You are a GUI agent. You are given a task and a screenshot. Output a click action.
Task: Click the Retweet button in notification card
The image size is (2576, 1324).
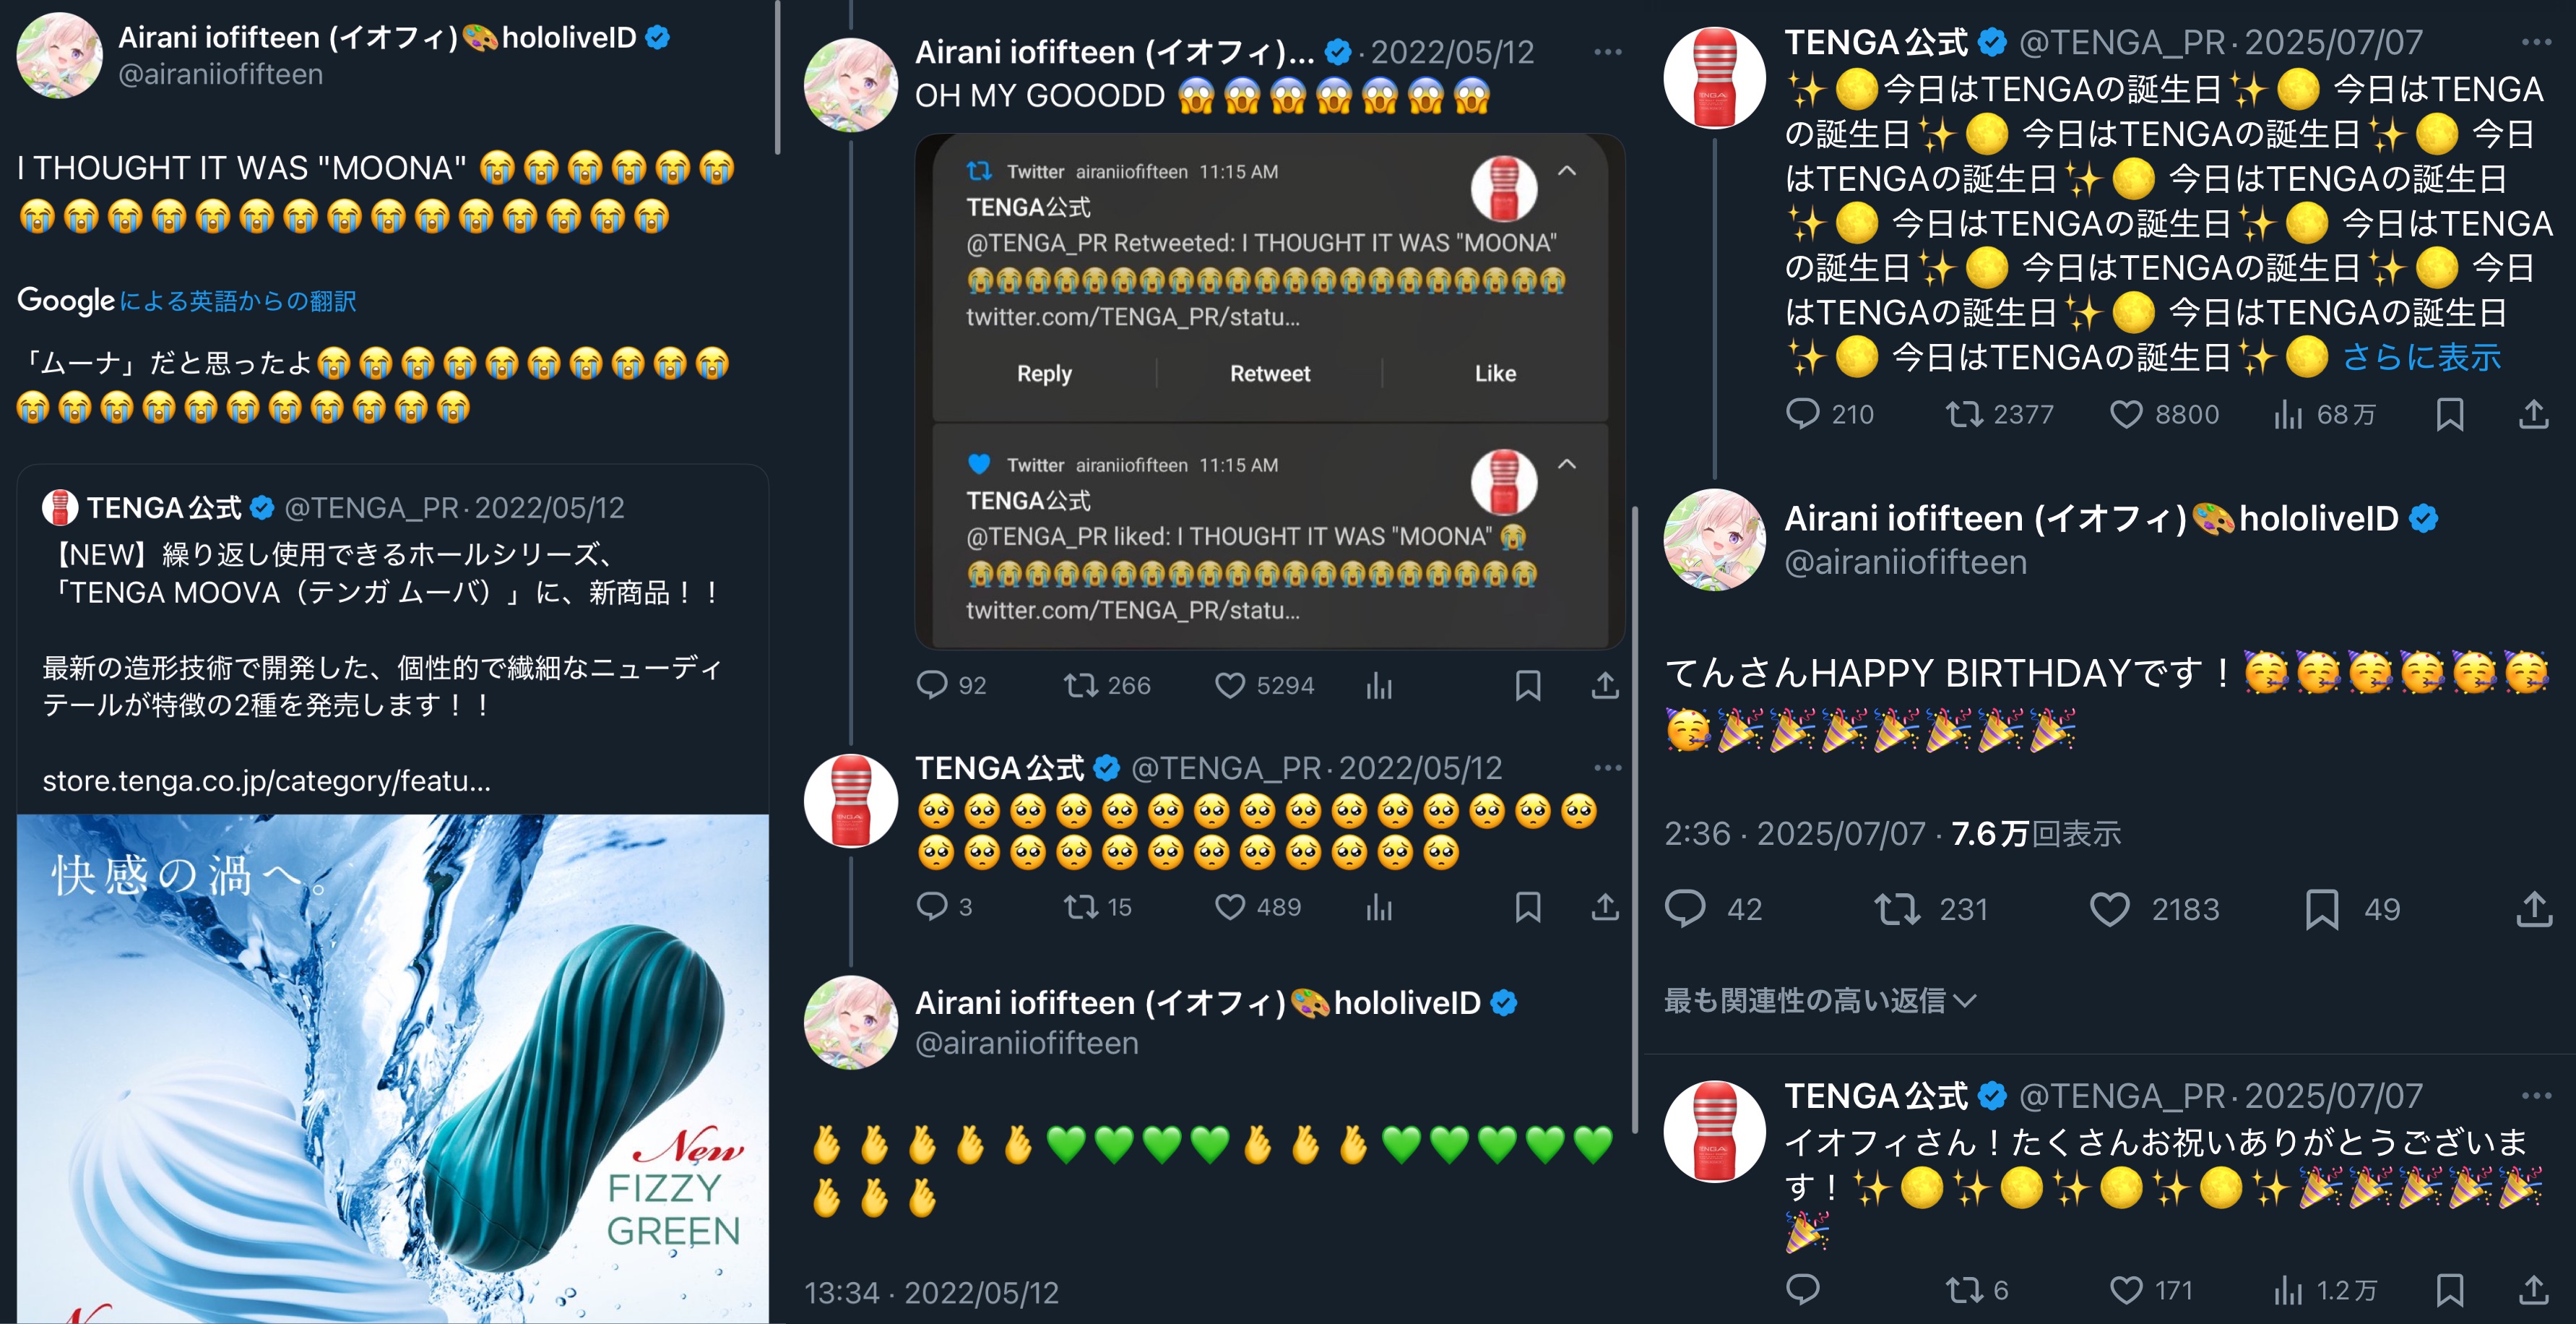(1269, 374)
